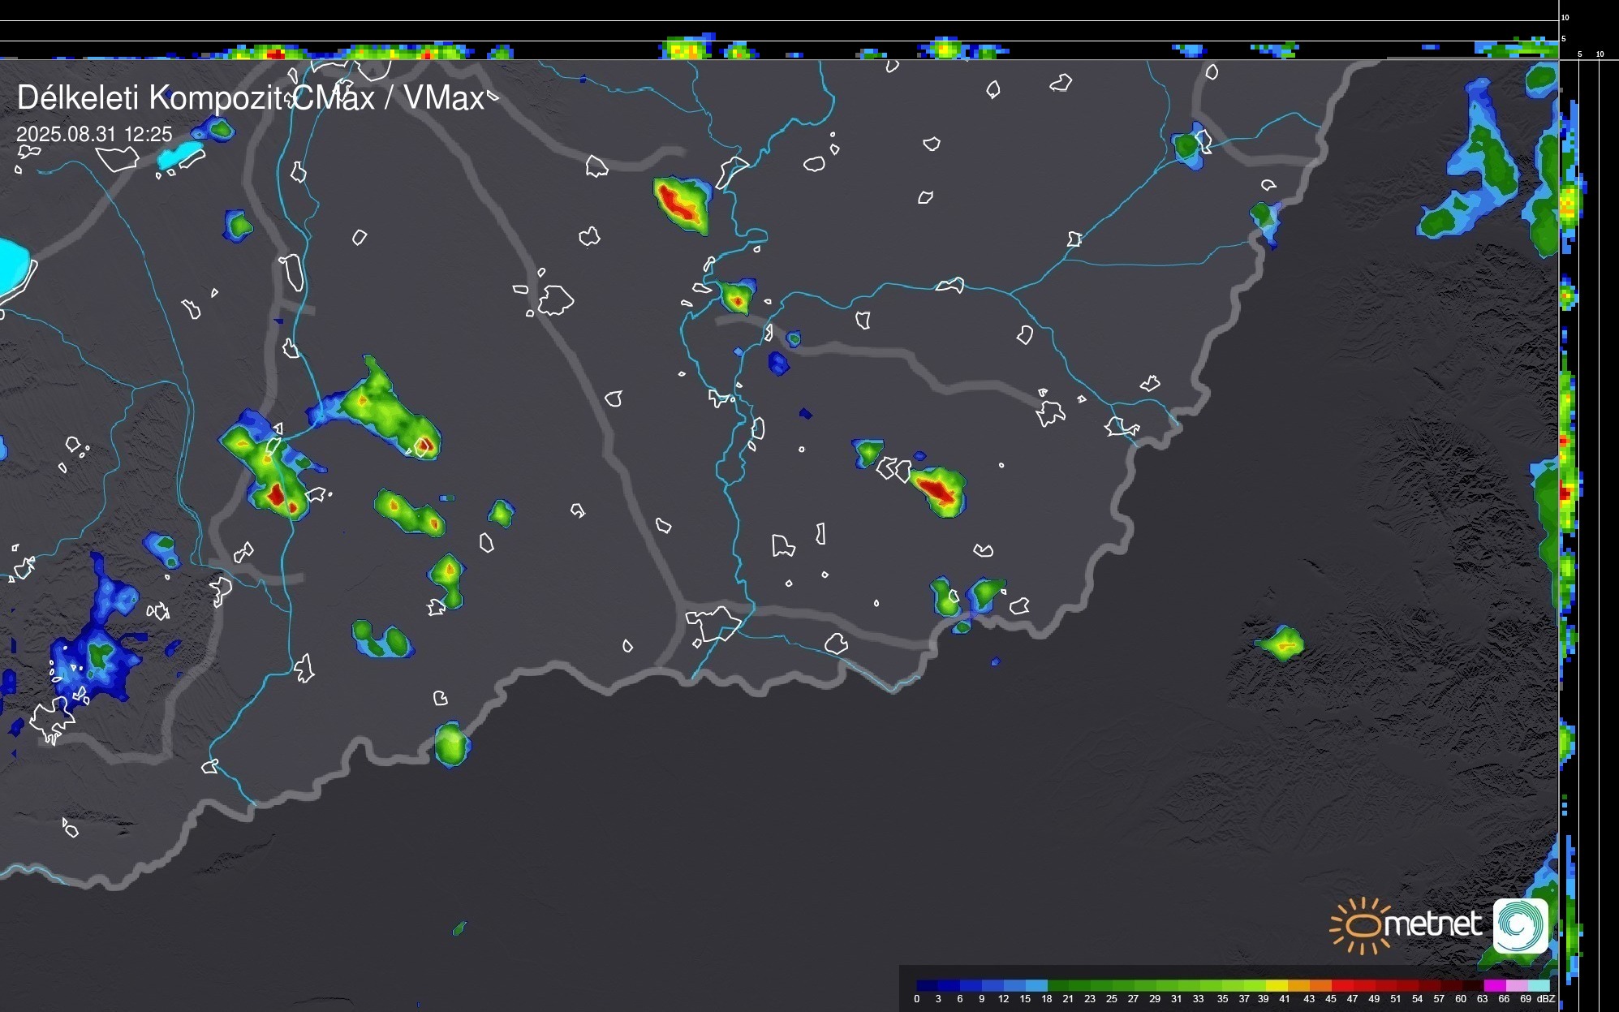Select the magenta 63 dBZ legend swatch
1619x1012 pixels.
(1493, 985)
